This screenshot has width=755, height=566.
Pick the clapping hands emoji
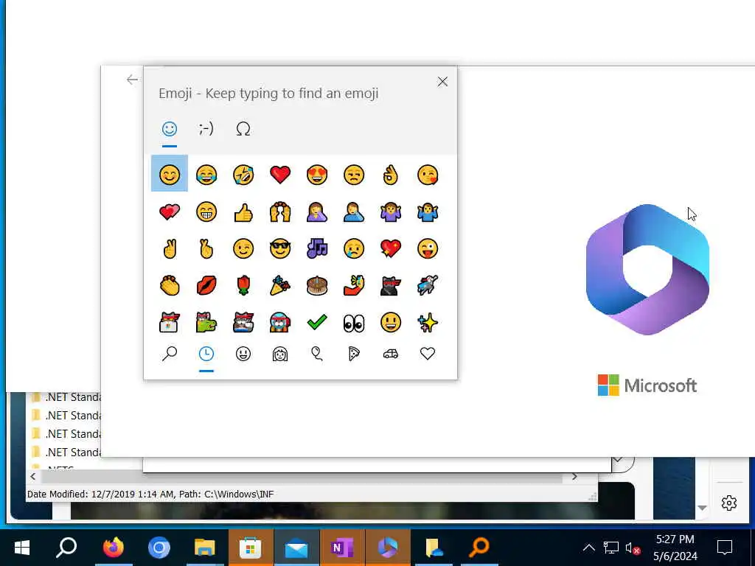[170, 286]
